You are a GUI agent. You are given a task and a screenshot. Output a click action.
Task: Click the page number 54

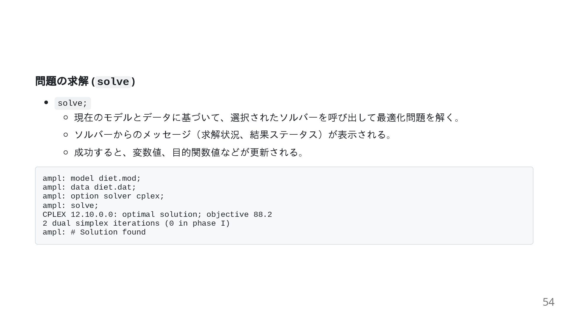[x=548, y=302]
